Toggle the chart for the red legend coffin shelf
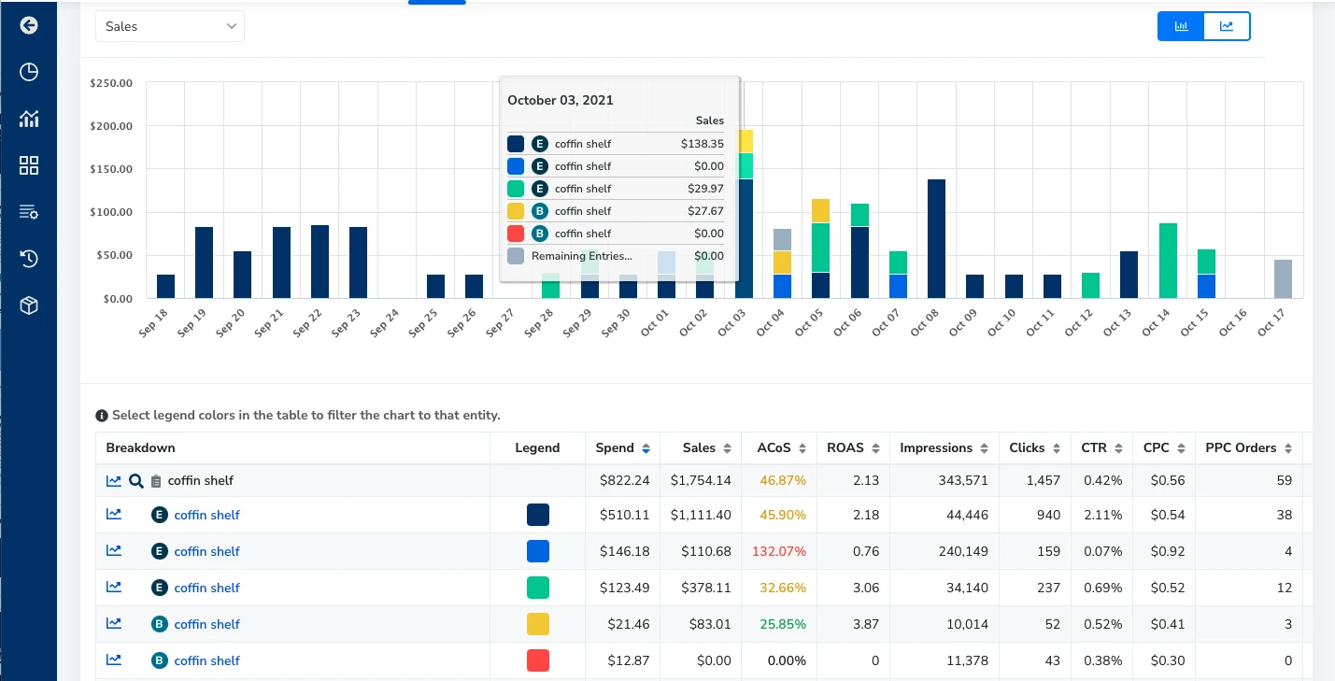Image resolution: width=1335 pixels, height=681 pixels. 537,660
